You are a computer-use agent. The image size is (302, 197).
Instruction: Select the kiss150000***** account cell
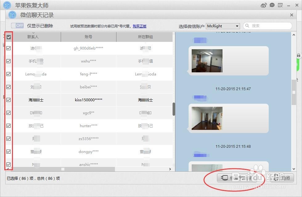click(89, 100)
